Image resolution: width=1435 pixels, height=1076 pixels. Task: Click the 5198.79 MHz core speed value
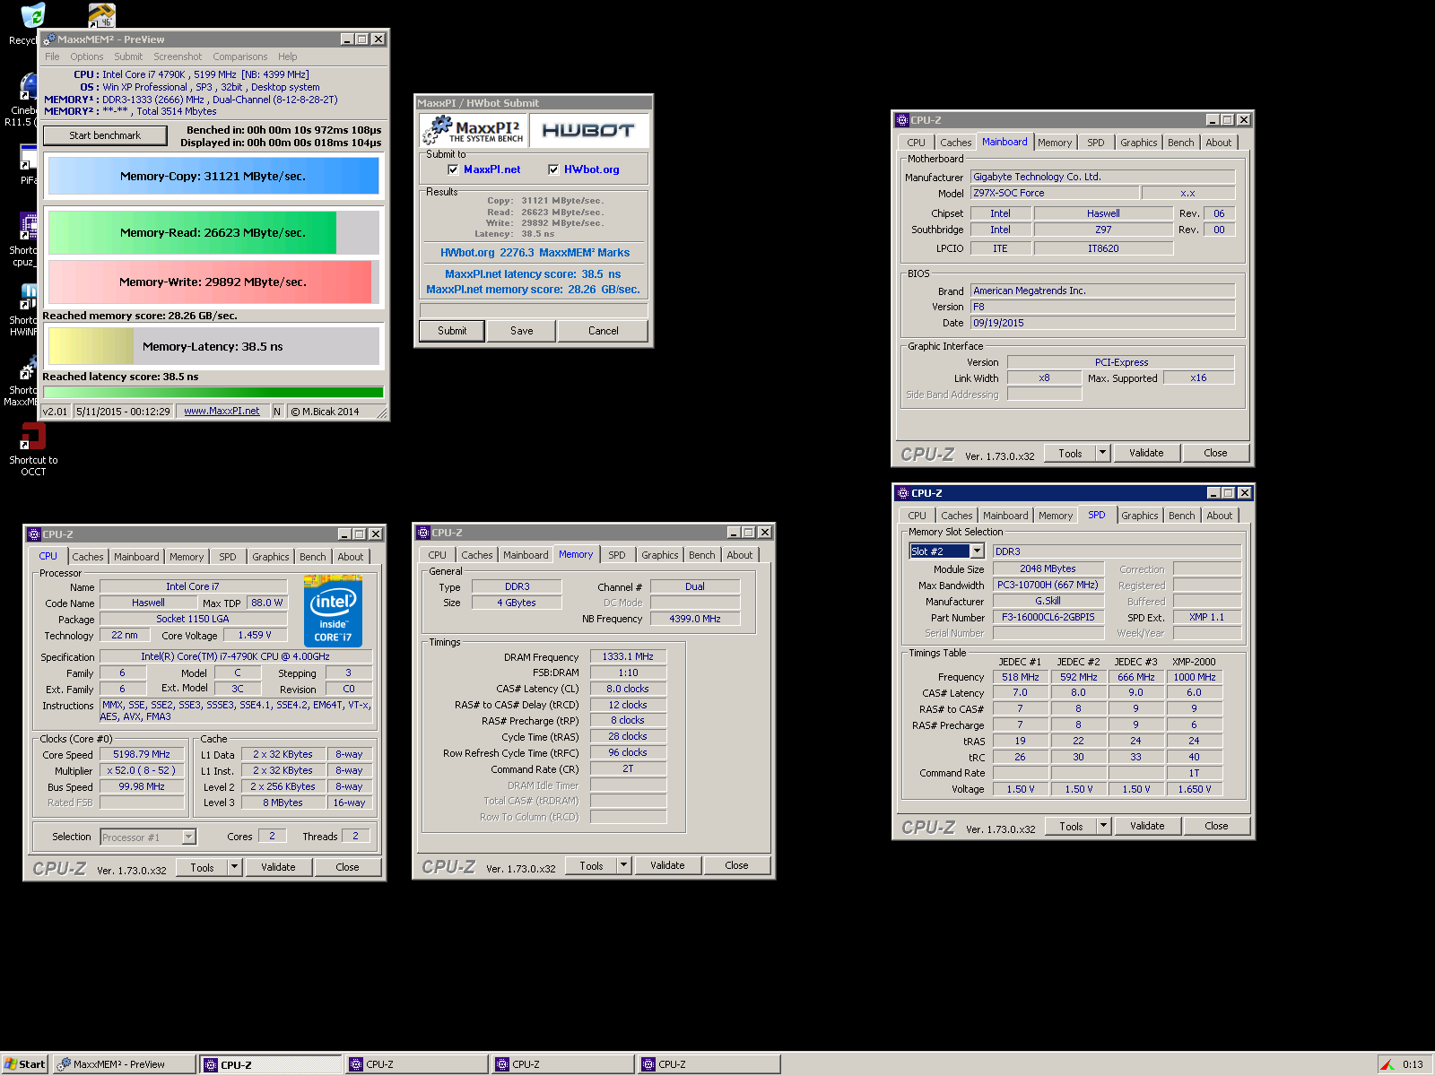(x=142, y=755)
